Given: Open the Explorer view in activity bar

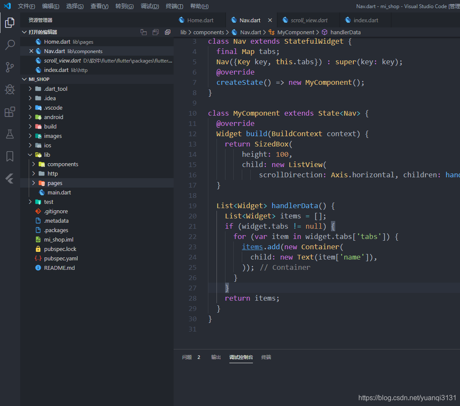Looking at the screenshot, I should pyautogui.click(x=10, y=23).
